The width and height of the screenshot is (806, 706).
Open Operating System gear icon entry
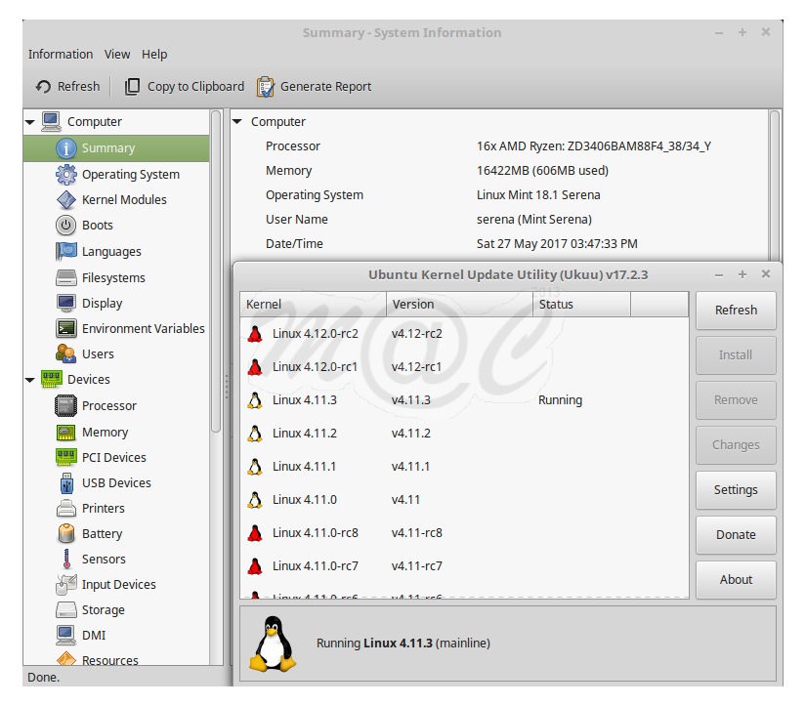66,175
